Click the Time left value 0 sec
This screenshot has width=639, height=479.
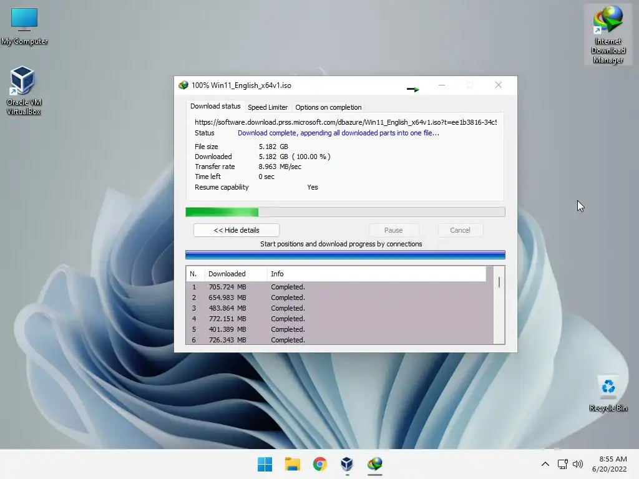266,177
